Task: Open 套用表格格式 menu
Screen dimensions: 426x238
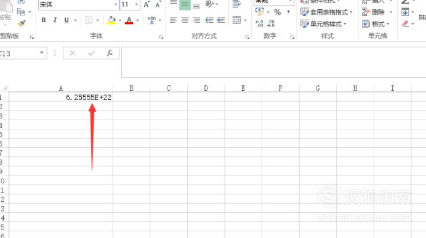Action: (x=326, y=12)
